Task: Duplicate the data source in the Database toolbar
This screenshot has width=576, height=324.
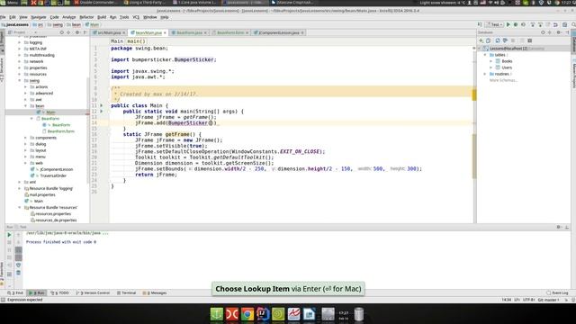Action: tap(488, 40)
